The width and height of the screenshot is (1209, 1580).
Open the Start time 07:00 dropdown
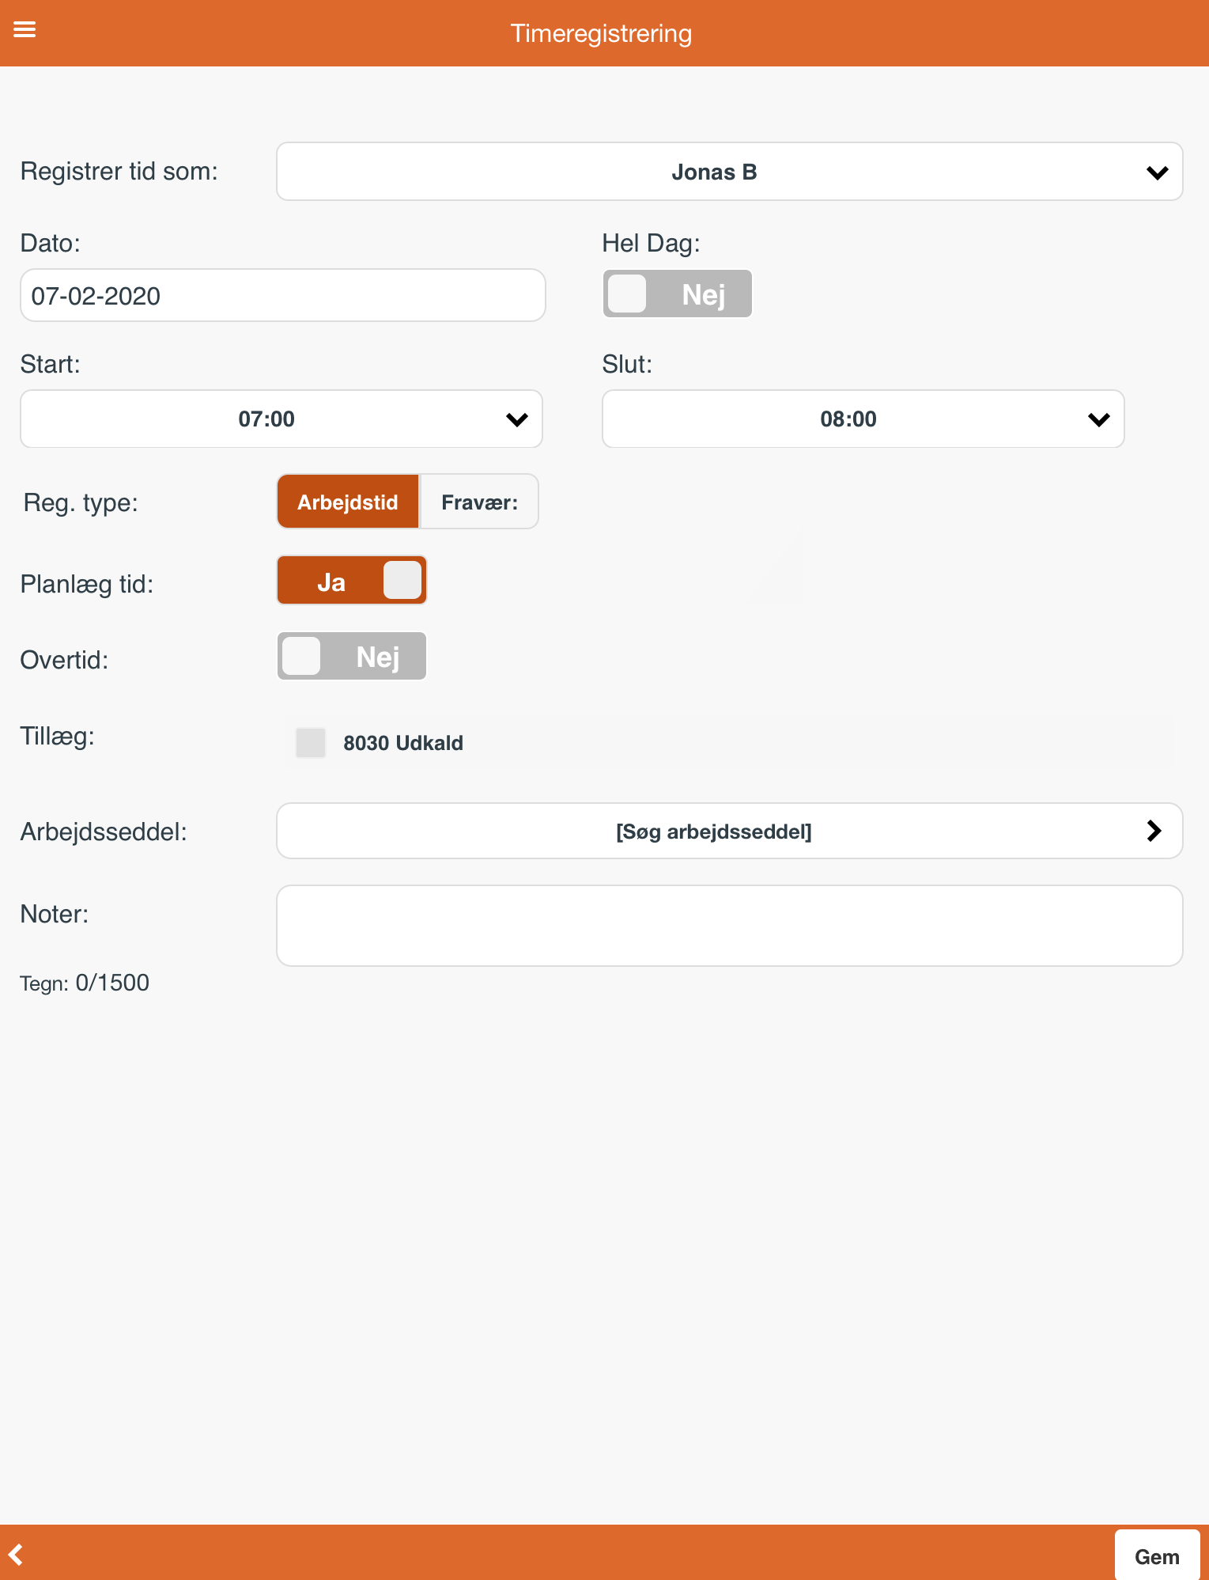(x=281, y=419)
